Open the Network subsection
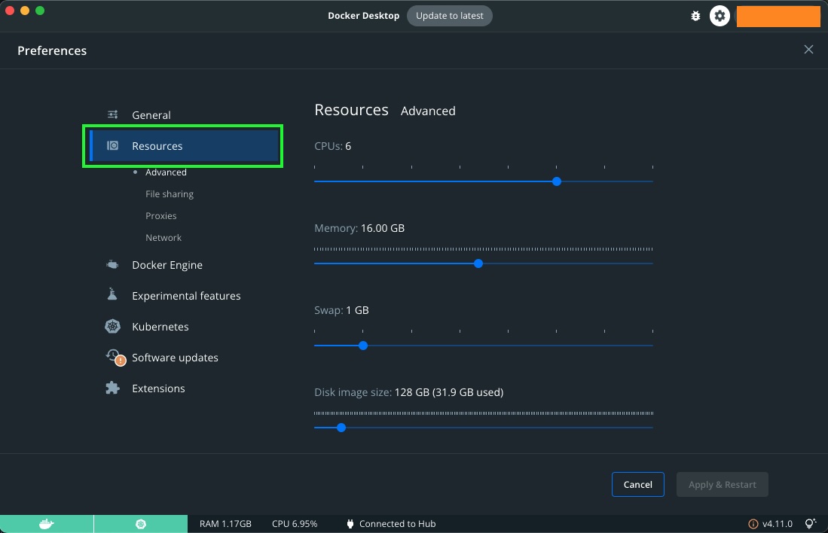Viewport: 828px width, 533px height. click(163, 237)
